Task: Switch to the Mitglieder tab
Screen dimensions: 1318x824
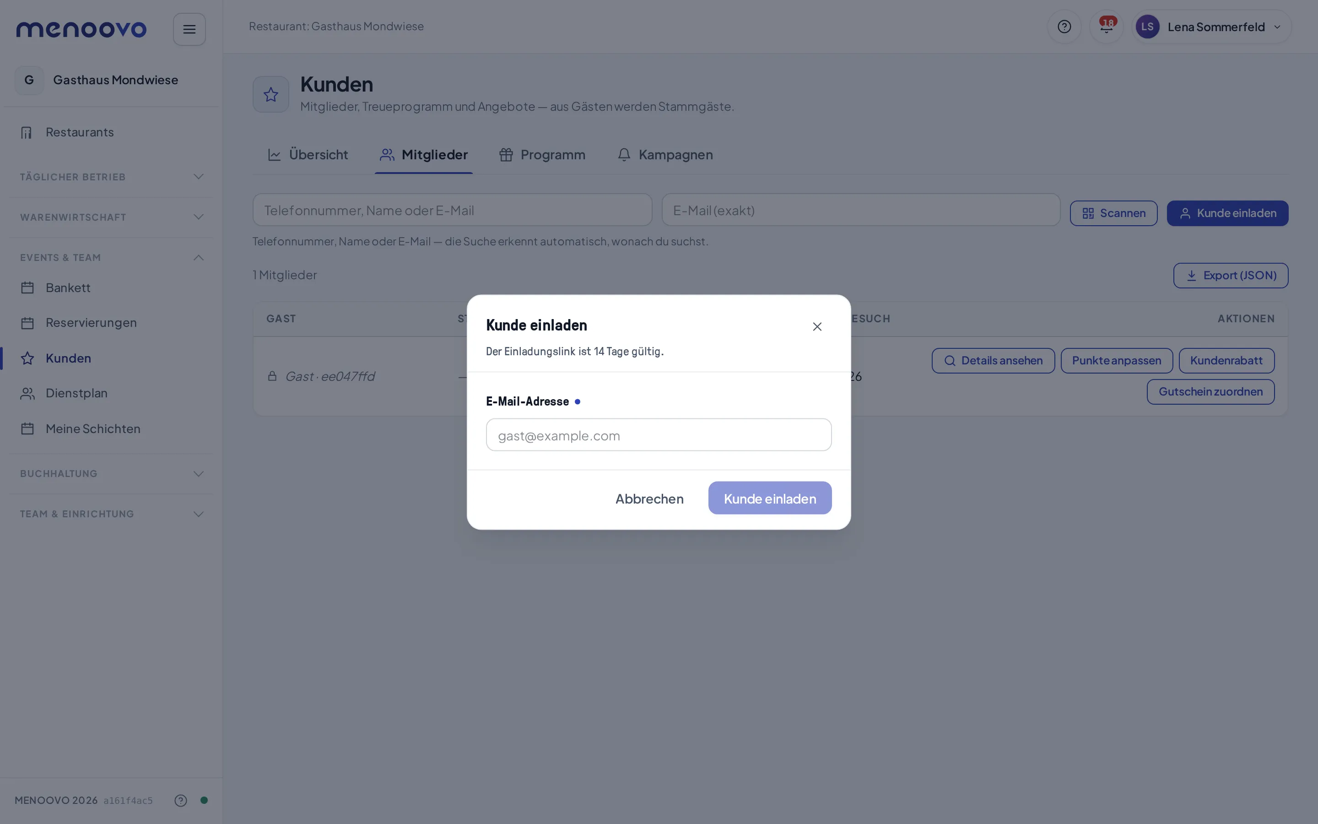Action: click(424, 155)
